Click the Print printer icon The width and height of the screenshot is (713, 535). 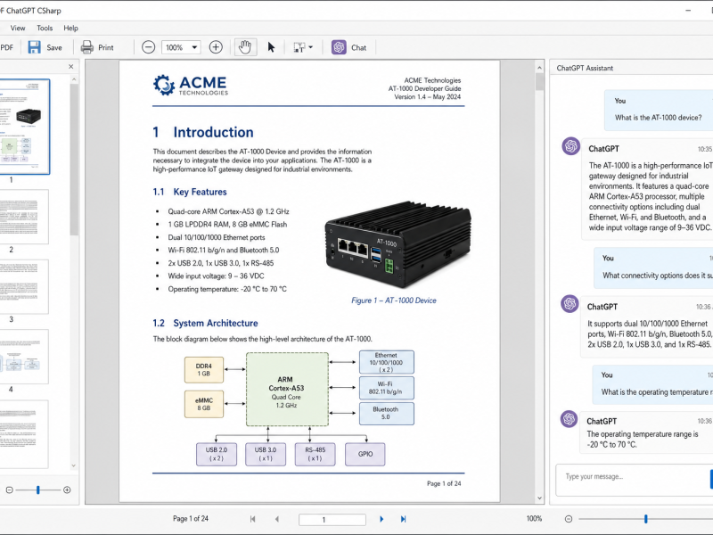(86, 47)
